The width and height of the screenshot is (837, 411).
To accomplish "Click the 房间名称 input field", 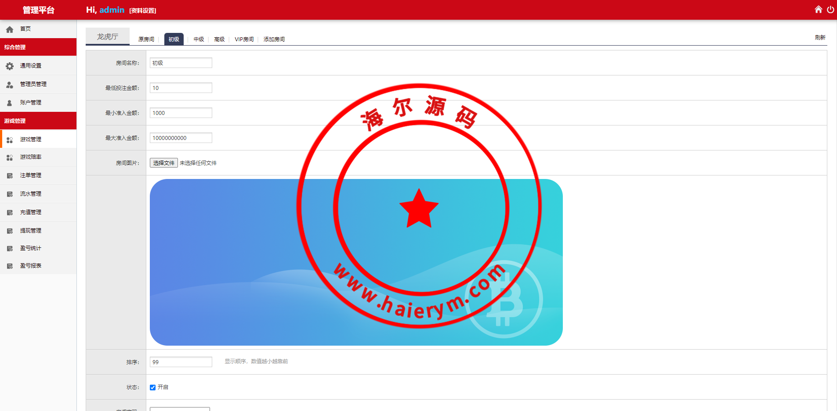I will tap(181, 63).
